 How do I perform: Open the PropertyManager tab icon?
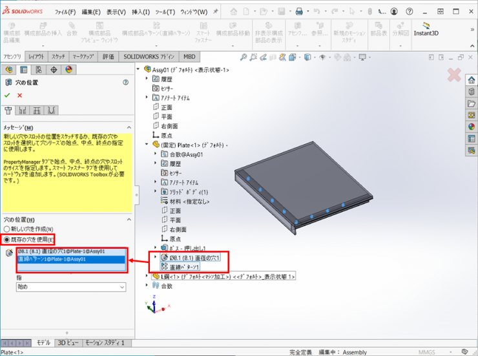click(24, 70)
